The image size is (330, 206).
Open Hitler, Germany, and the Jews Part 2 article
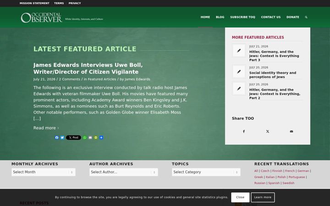click(275, 94)
